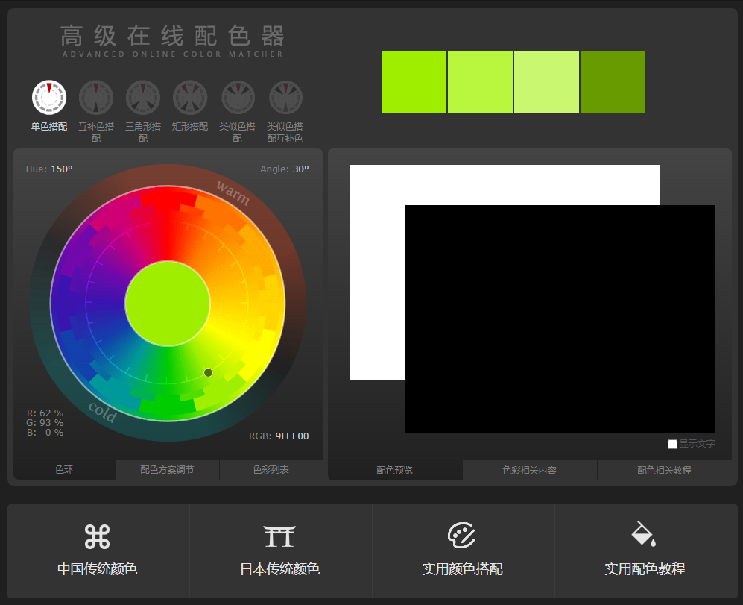Click the bright lime green first palette swatch
743x605 pixels.
(414, 81)
